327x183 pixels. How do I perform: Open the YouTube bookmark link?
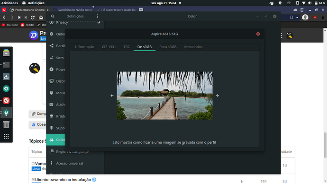point(9,25)
